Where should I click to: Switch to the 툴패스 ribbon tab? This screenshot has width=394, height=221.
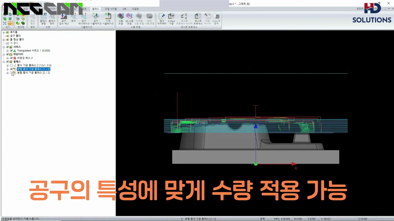pos(95,9)
